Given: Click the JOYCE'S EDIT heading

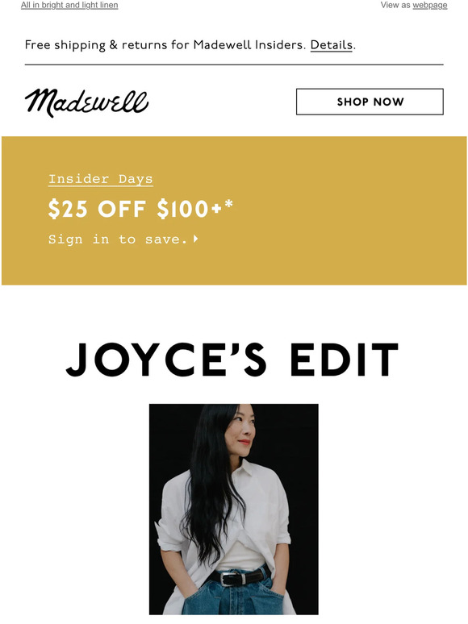Looking at the screenshot, I should pyautogui.click(x=232, y=360).
